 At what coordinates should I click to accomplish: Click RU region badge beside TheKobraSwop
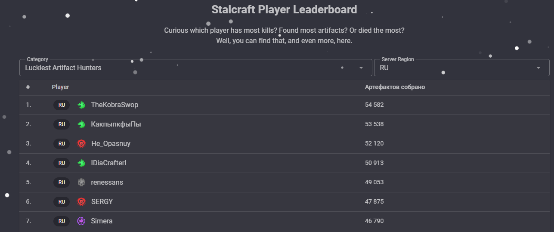point(62,105)
